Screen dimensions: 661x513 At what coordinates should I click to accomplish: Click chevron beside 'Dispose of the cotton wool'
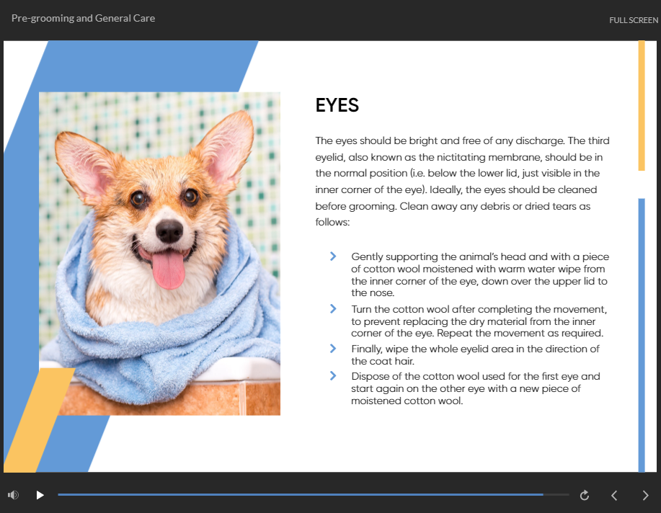(333, 375)
